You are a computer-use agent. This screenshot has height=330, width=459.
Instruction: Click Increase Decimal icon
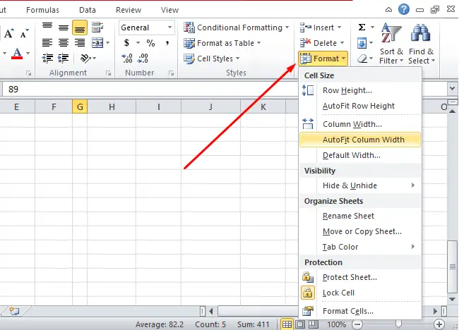(126, 58)
